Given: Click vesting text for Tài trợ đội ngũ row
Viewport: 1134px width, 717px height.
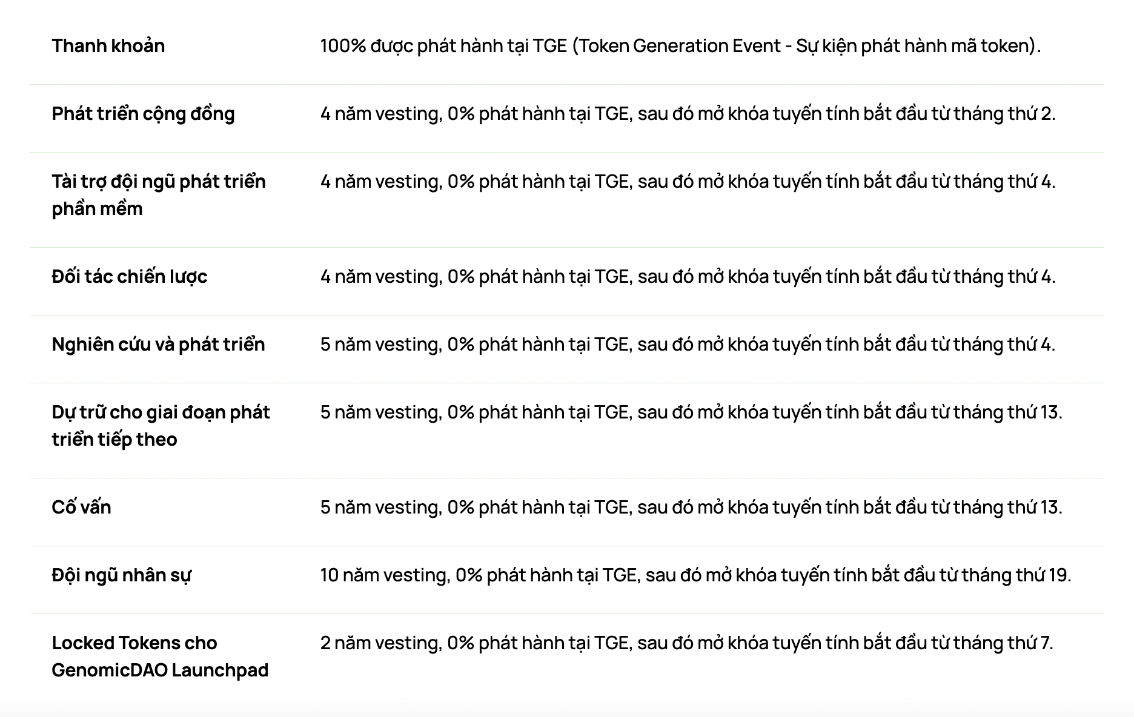Looking at the screenshot, I should 688,182.
